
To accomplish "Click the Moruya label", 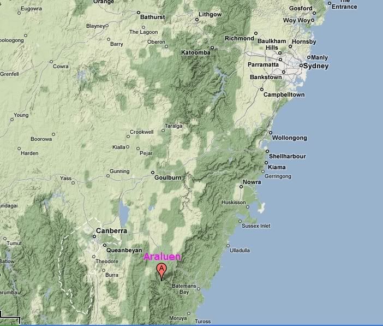I will click(178, 318).
